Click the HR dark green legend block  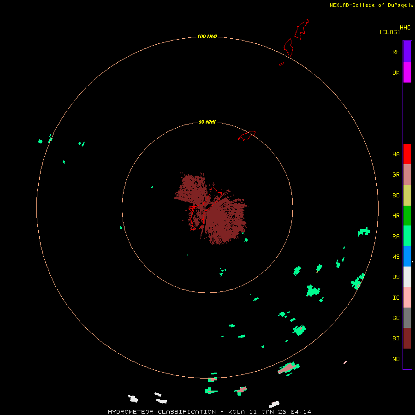click(x=407, y=216)
